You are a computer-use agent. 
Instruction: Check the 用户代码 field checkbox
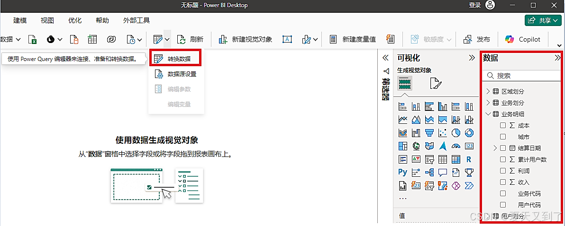(503, 205)
